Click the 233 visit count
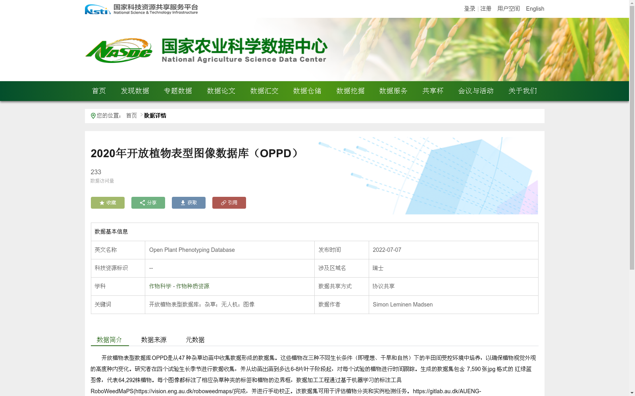Screen dimensions: 635x396 click(96, 172)
